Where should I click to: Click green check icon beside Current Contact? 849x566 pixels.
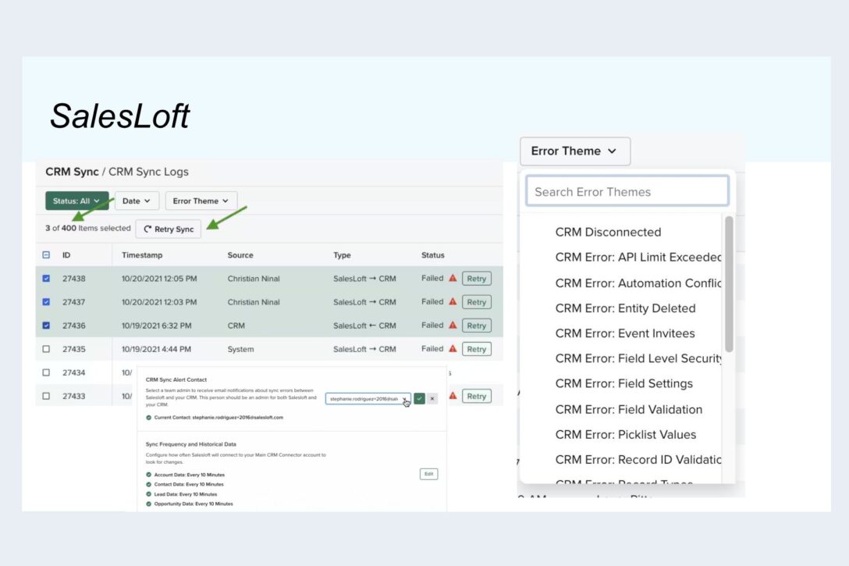(148, 418)
